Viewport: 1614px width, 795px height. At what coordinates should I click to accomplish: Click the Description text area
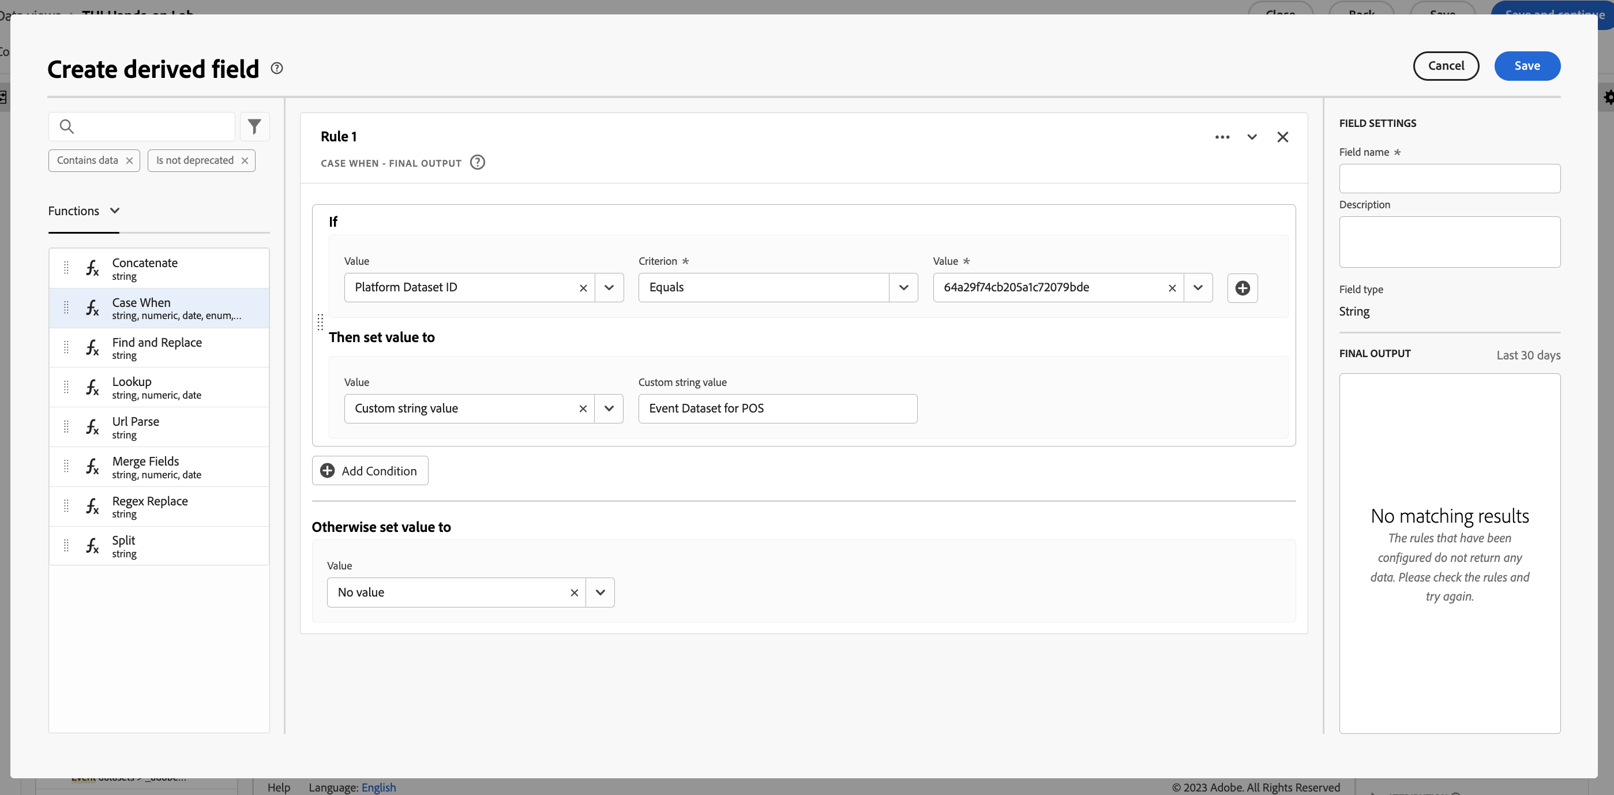pos(1449,242)
